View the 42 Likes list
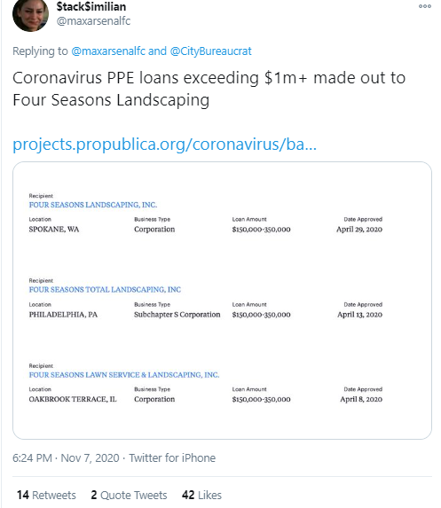This screenshot has height=508, width=441. click(201, 495)
